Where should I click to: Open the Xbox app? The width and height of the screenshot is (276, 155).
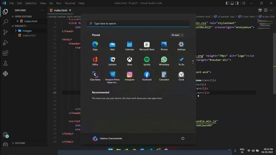click(x=129, y=61)
